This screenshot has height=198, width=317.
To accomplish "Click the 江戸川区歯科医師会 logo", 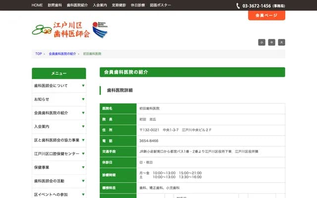I will [61, 31].
